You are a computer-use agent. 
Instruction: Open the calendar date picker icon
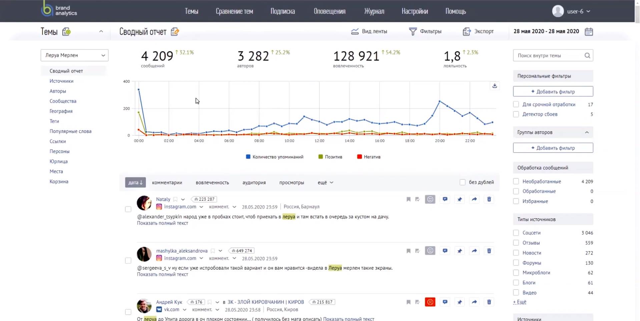[589, 32]
